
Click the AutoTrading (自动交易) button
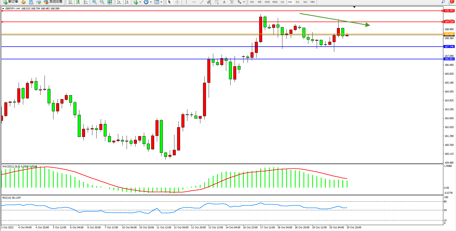[53, 2]
